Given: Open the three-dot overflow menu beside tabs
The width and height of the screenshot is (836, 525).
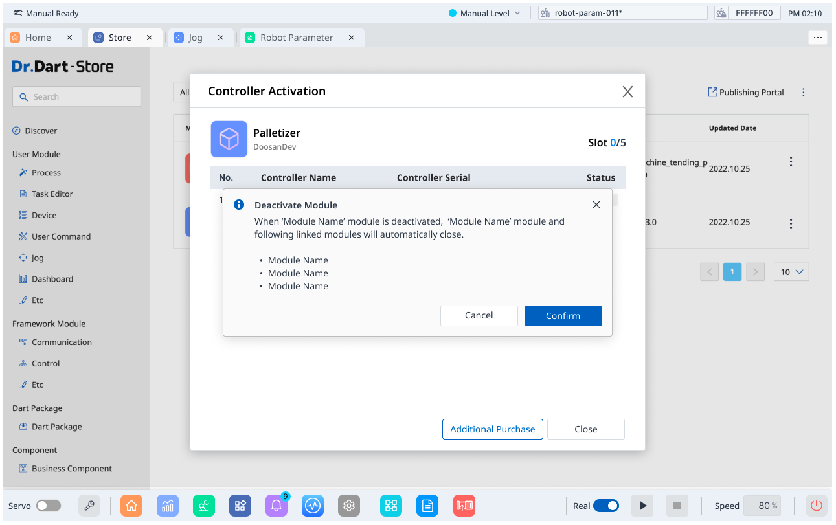Looking at the screenshot, I should pos(818,38).
